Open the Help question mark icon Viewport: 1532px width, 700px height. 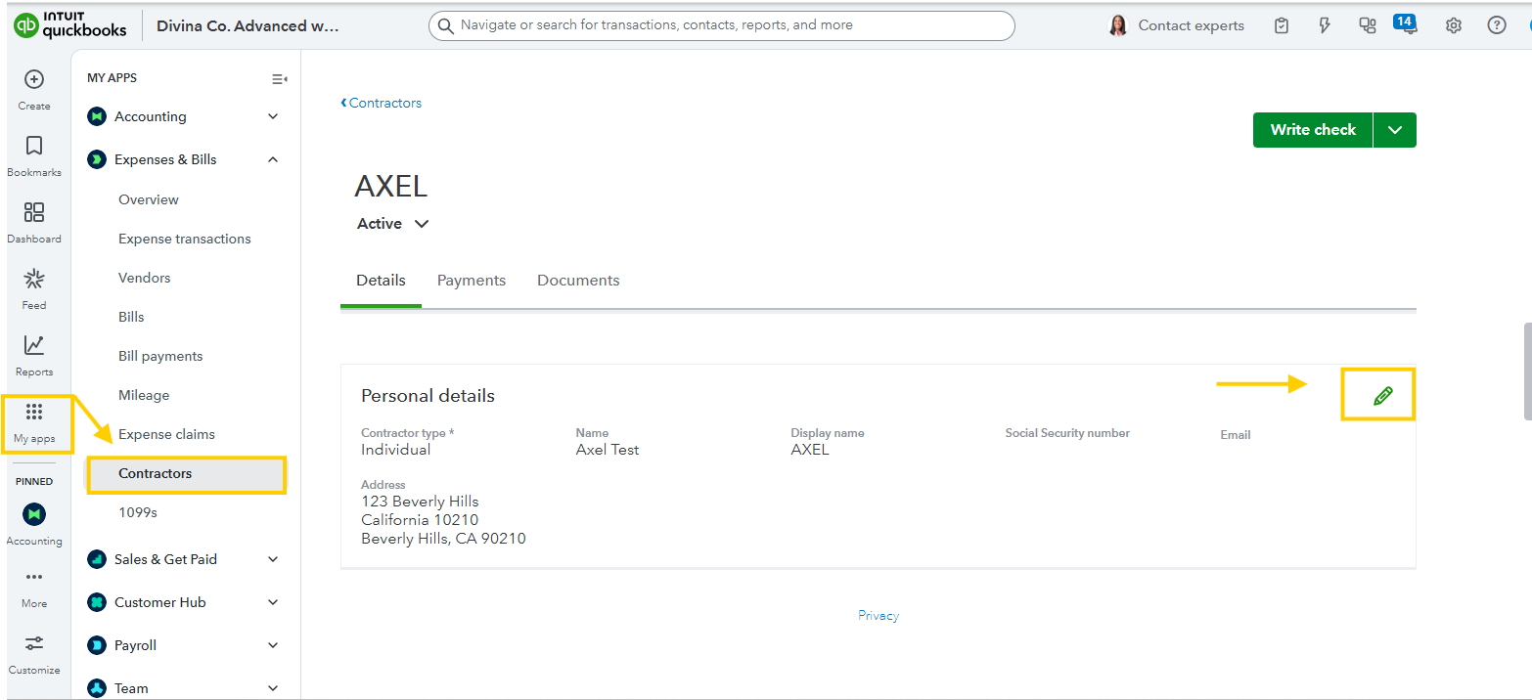point(1496,26)
